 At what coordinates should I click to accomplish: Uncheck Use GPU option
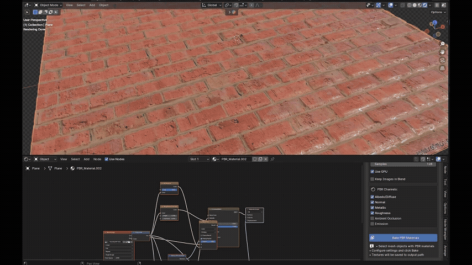click(373, 172)
